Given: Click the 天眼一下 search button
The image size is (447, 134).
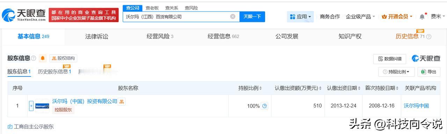Looking at the screenshot, I should [x=252, y=16].
